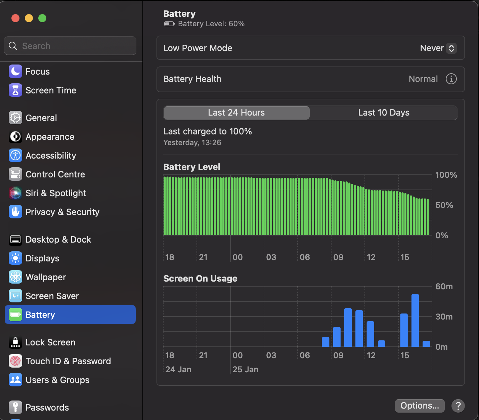Select the General gear icon
The width and height of the screenshot is (479, 420).
point(15,118)
